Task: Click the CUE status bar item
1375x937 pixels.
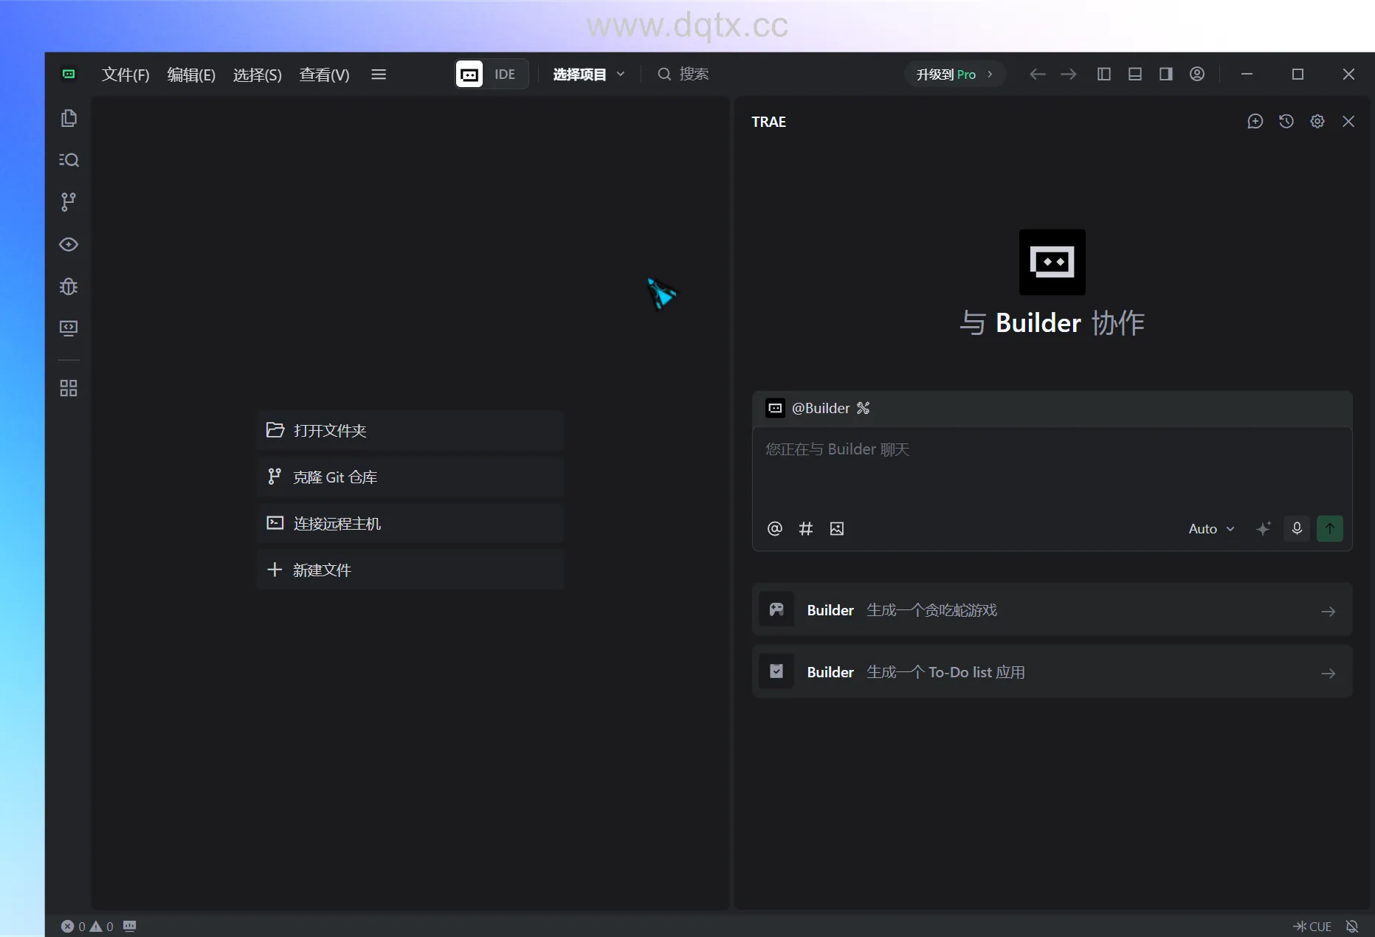Action: click(x=1312, y=926)
